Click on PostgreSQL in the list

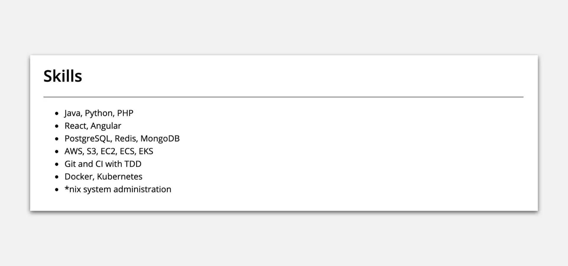click(x=87, y=139)
